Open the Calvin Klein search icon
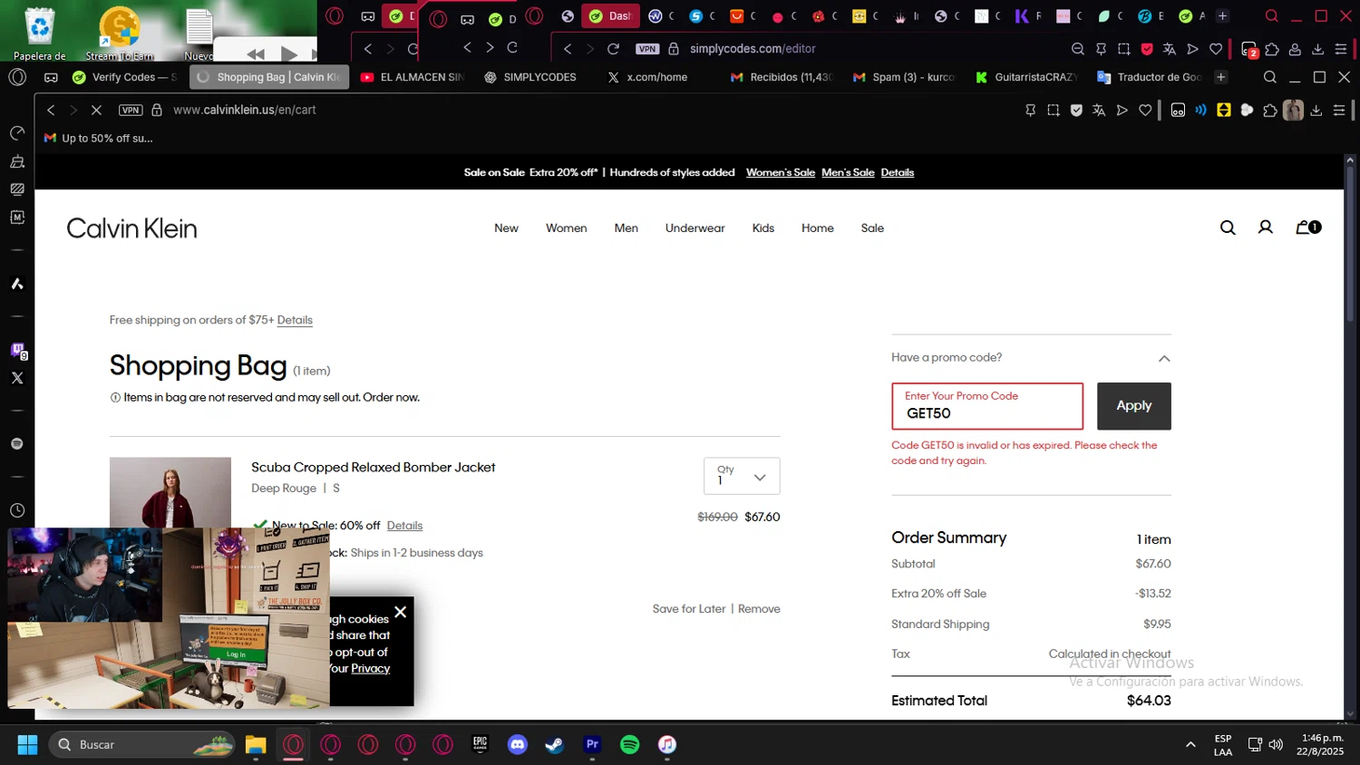 tap(1228, 228)
